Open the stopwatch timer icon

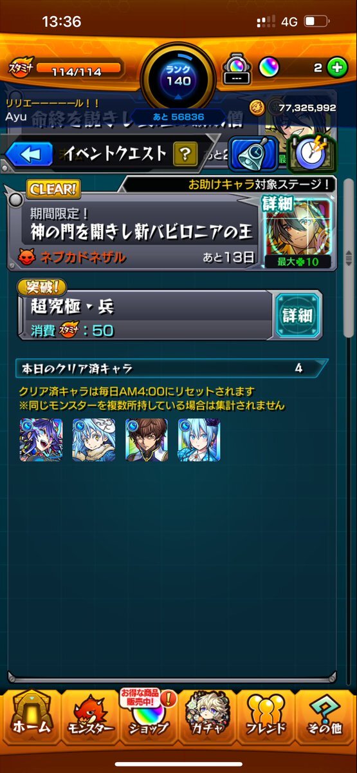click(312, 153)
